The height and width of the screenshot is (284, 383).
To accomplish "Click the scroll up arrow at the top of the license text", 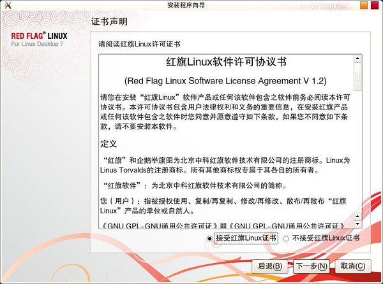I will [357, 59].
